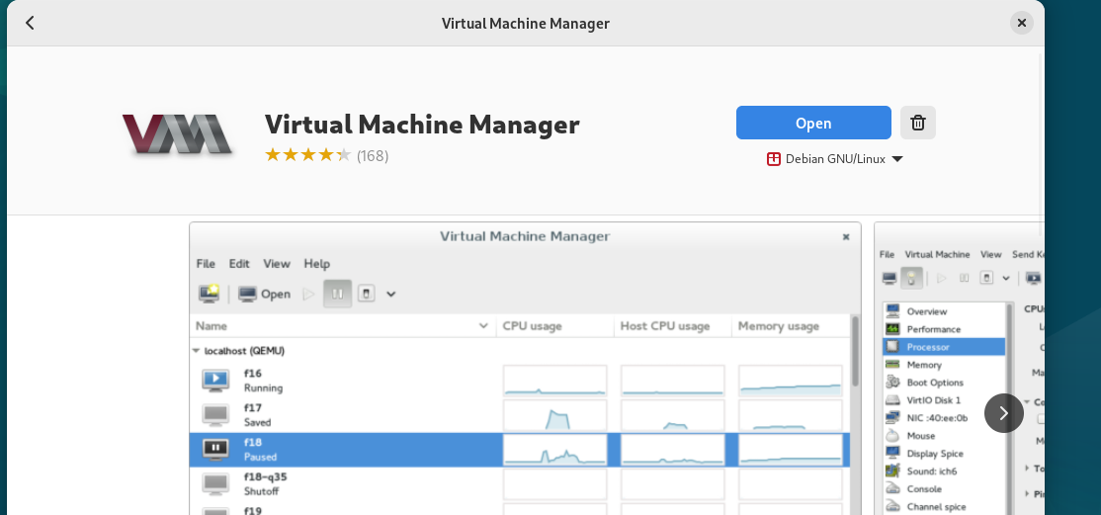Image resolution: width=1101 pixels, height=515 pixels.
Task: Click the Performance monitor icon
Action: [892, 329]
